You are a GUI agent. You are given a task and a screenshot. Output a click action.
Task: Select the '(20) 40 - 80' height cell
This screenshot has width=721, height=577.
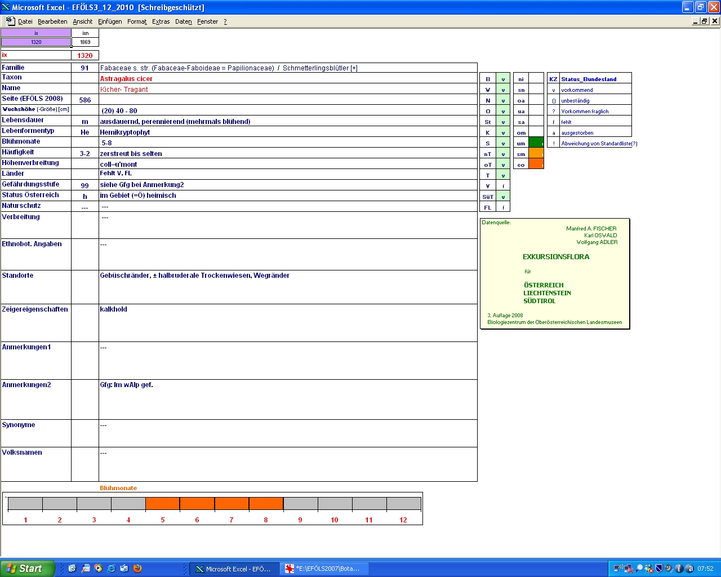[288, 110]
